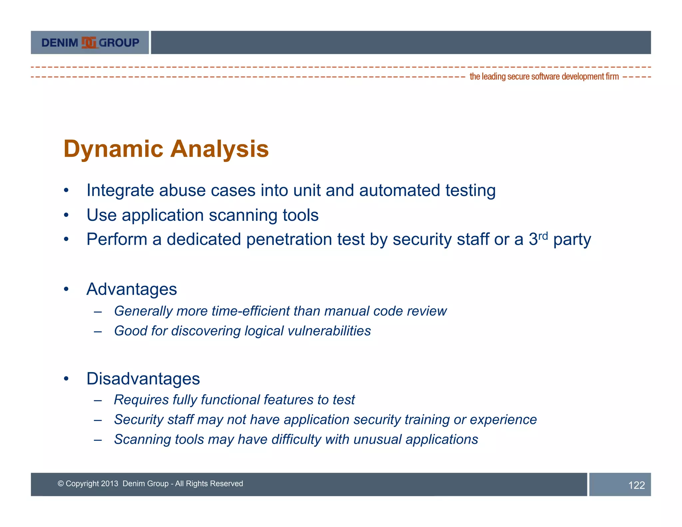The image size is (682, 527).
Task: Click the Advantages heading
Action: pyautogui.click(x=132, y=289)
